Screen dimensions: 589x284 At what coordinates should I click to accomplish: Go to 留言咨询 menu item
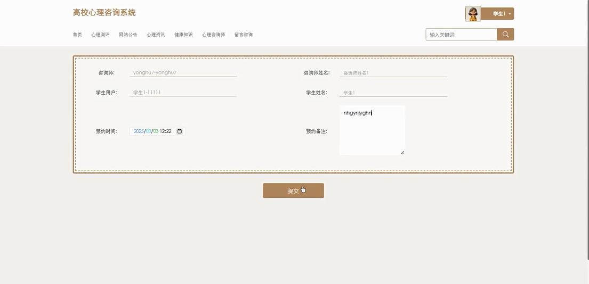click(244, 35)
